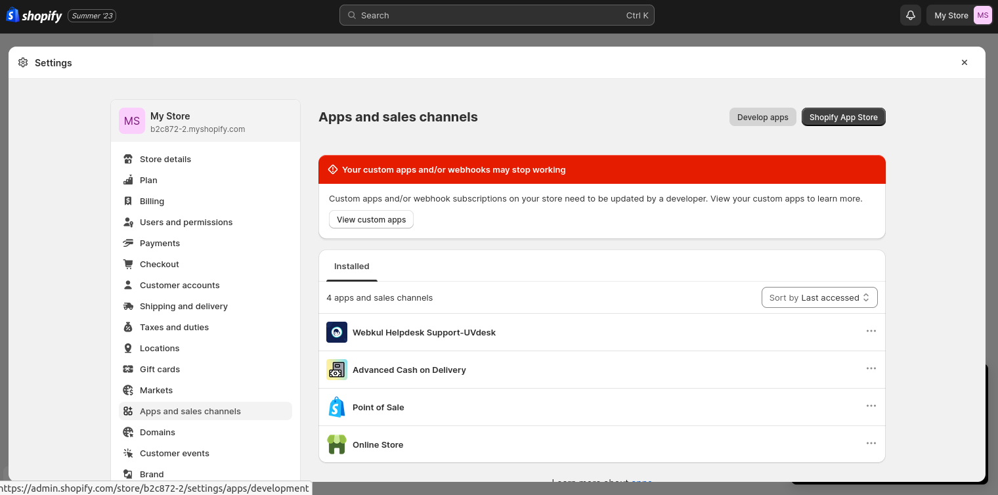Click the Search field
Screen dimensions: 998x495
497,15
